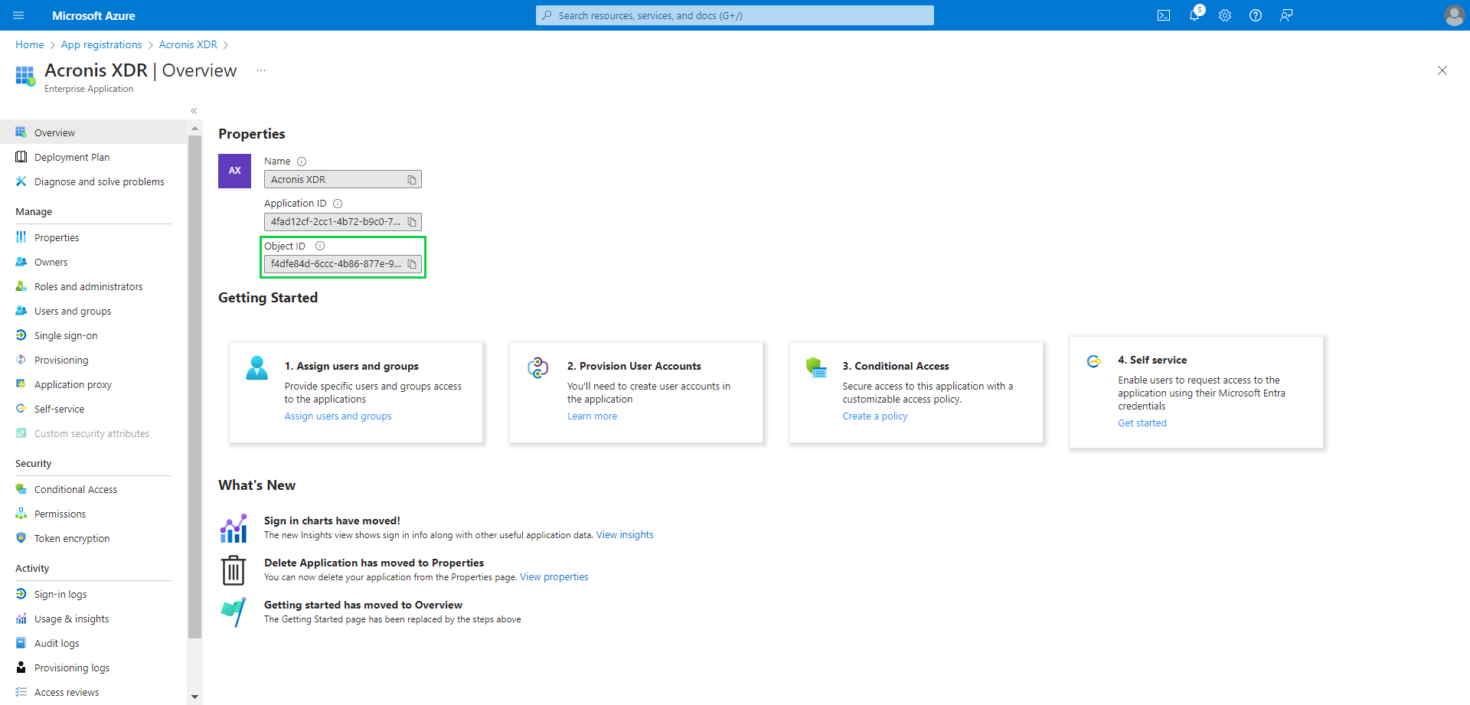The image size is (1470, 705).
Task: Open the Azure portal settings gear
Action: point(1225,15)
